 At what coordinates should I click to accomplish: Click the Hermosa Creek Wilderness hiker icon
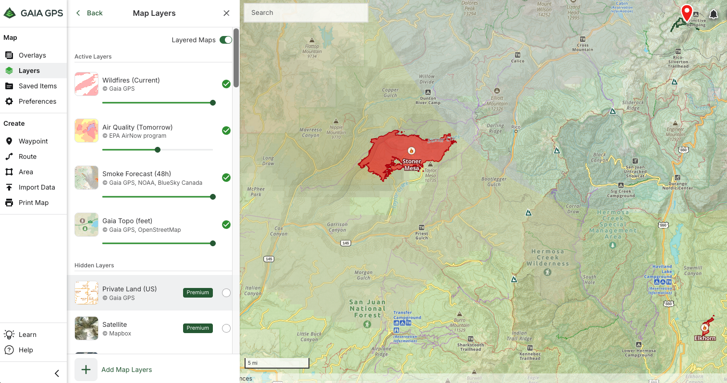[547, 272]
